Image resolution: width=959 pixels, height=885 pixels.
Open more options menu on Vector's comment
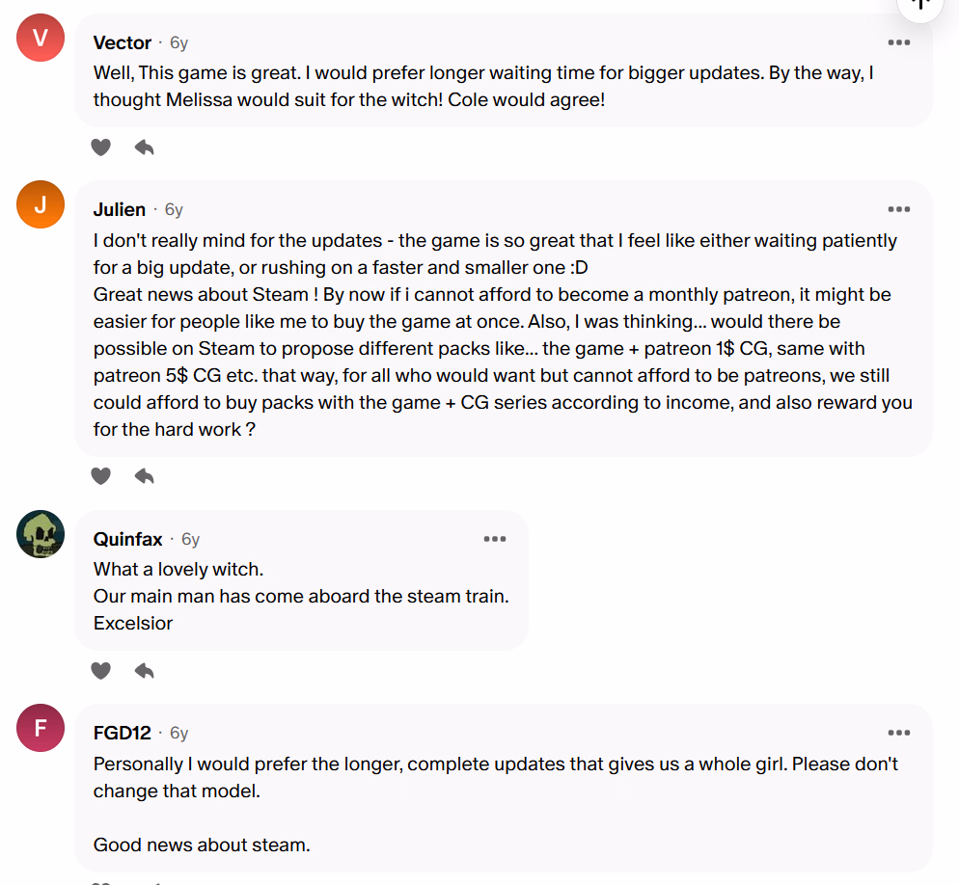(898, 42)
